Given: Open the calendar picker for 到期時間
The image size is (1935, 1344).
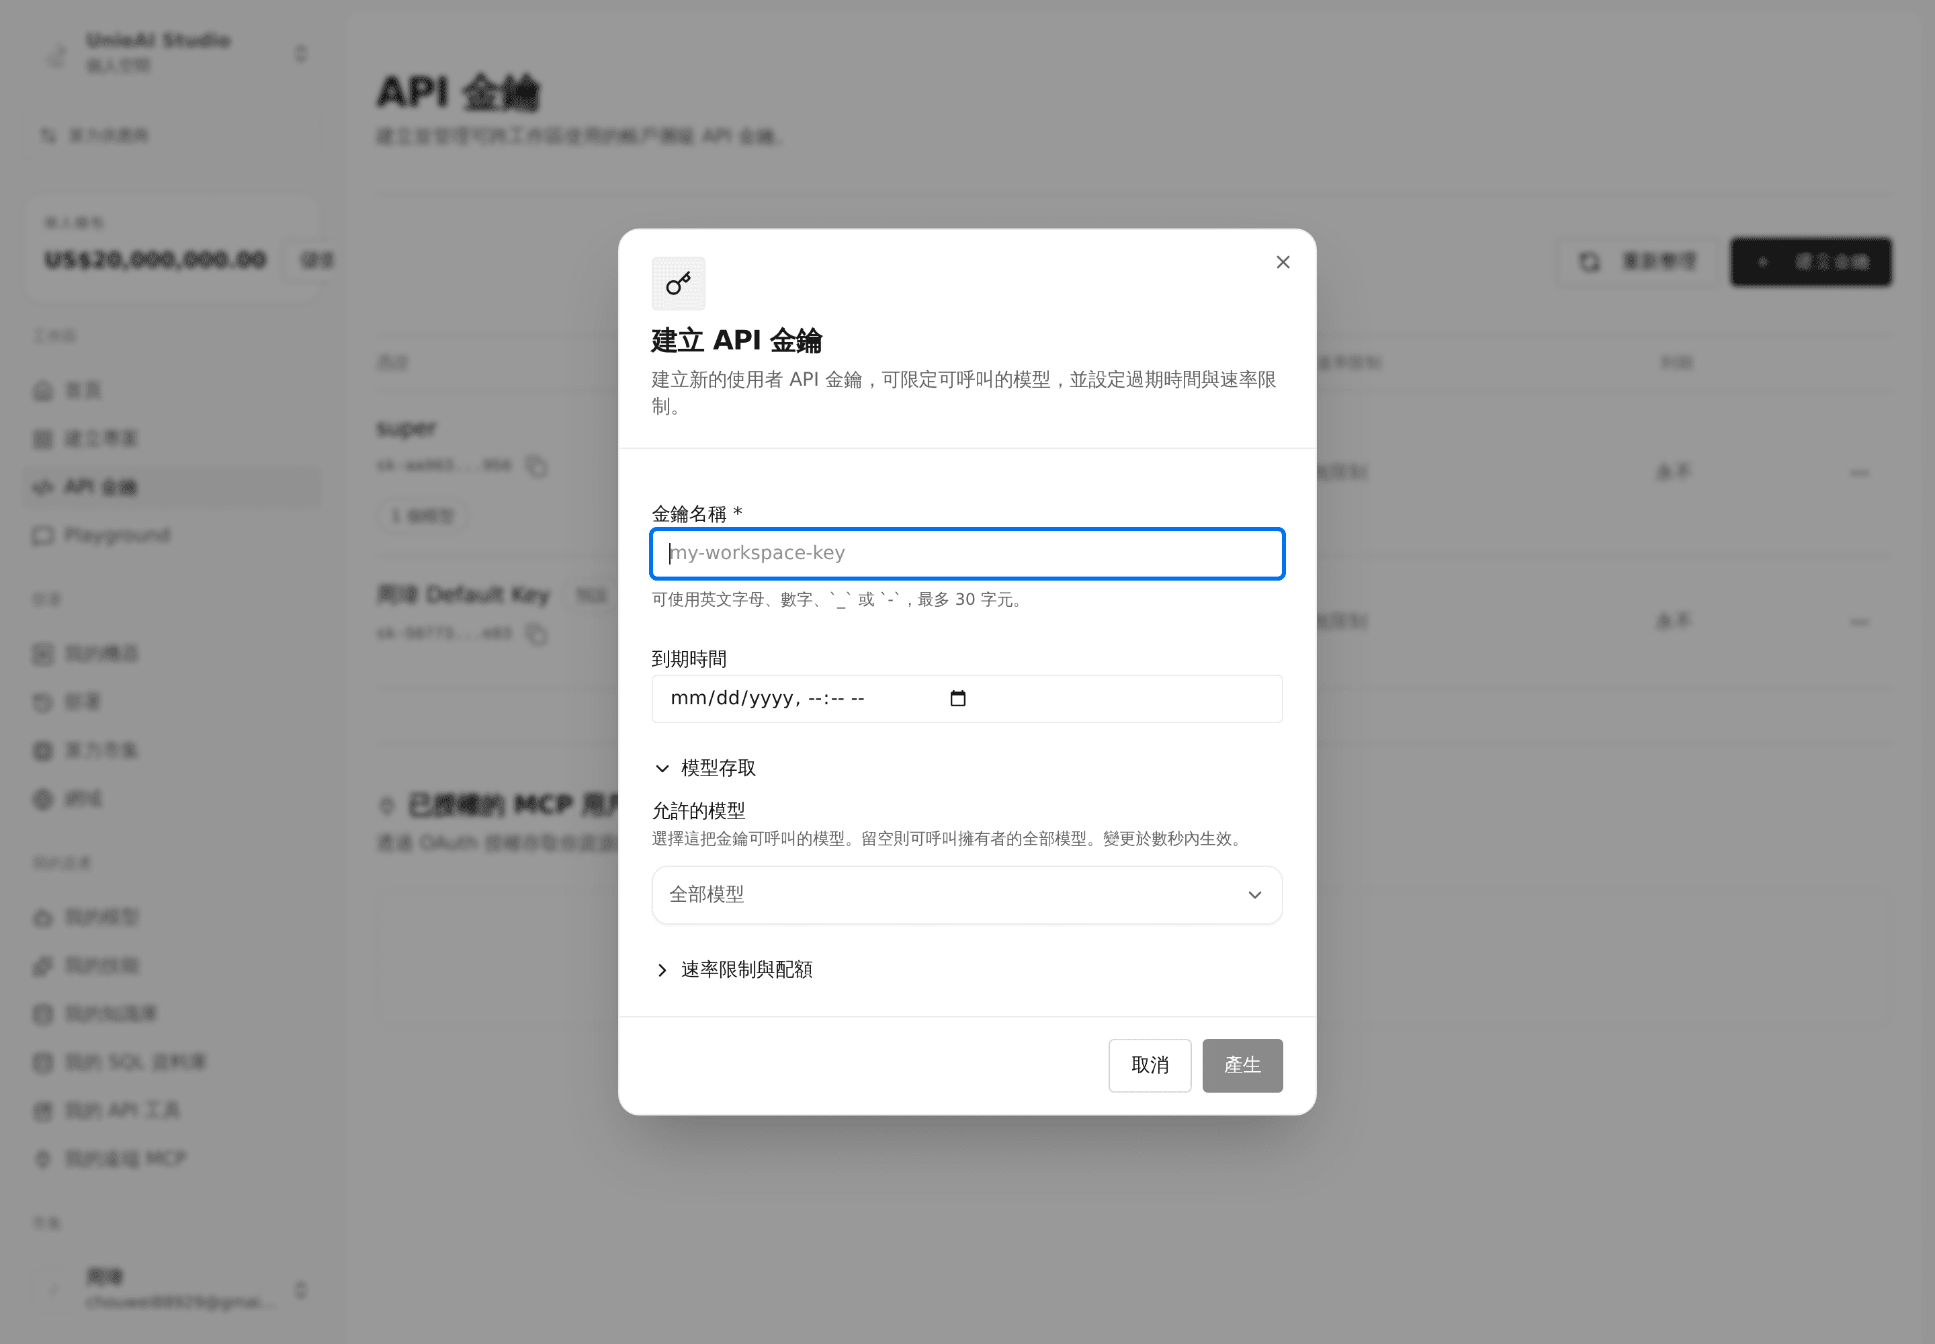Looking at the screenshot, I should tap(957, 698).
